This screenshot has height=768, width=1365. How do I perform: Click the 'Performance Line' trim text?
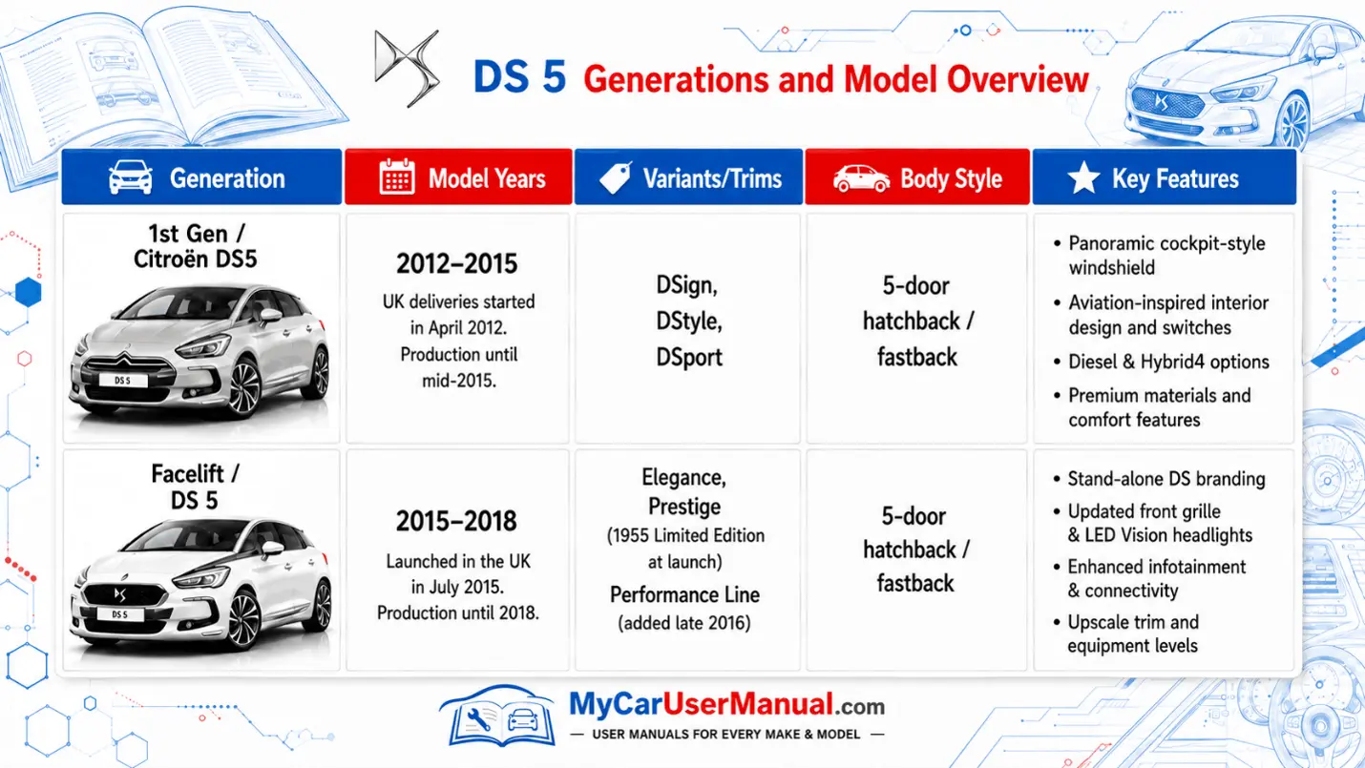pos(685,594)
